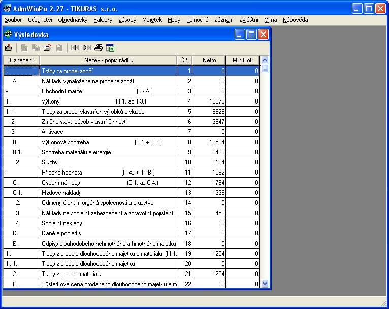Jump to last record icon

tap(87, 48)
